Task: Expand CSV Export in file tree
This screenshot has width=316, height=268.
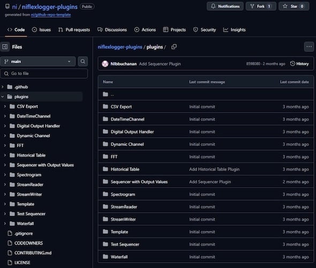Action: click(5, 107)
